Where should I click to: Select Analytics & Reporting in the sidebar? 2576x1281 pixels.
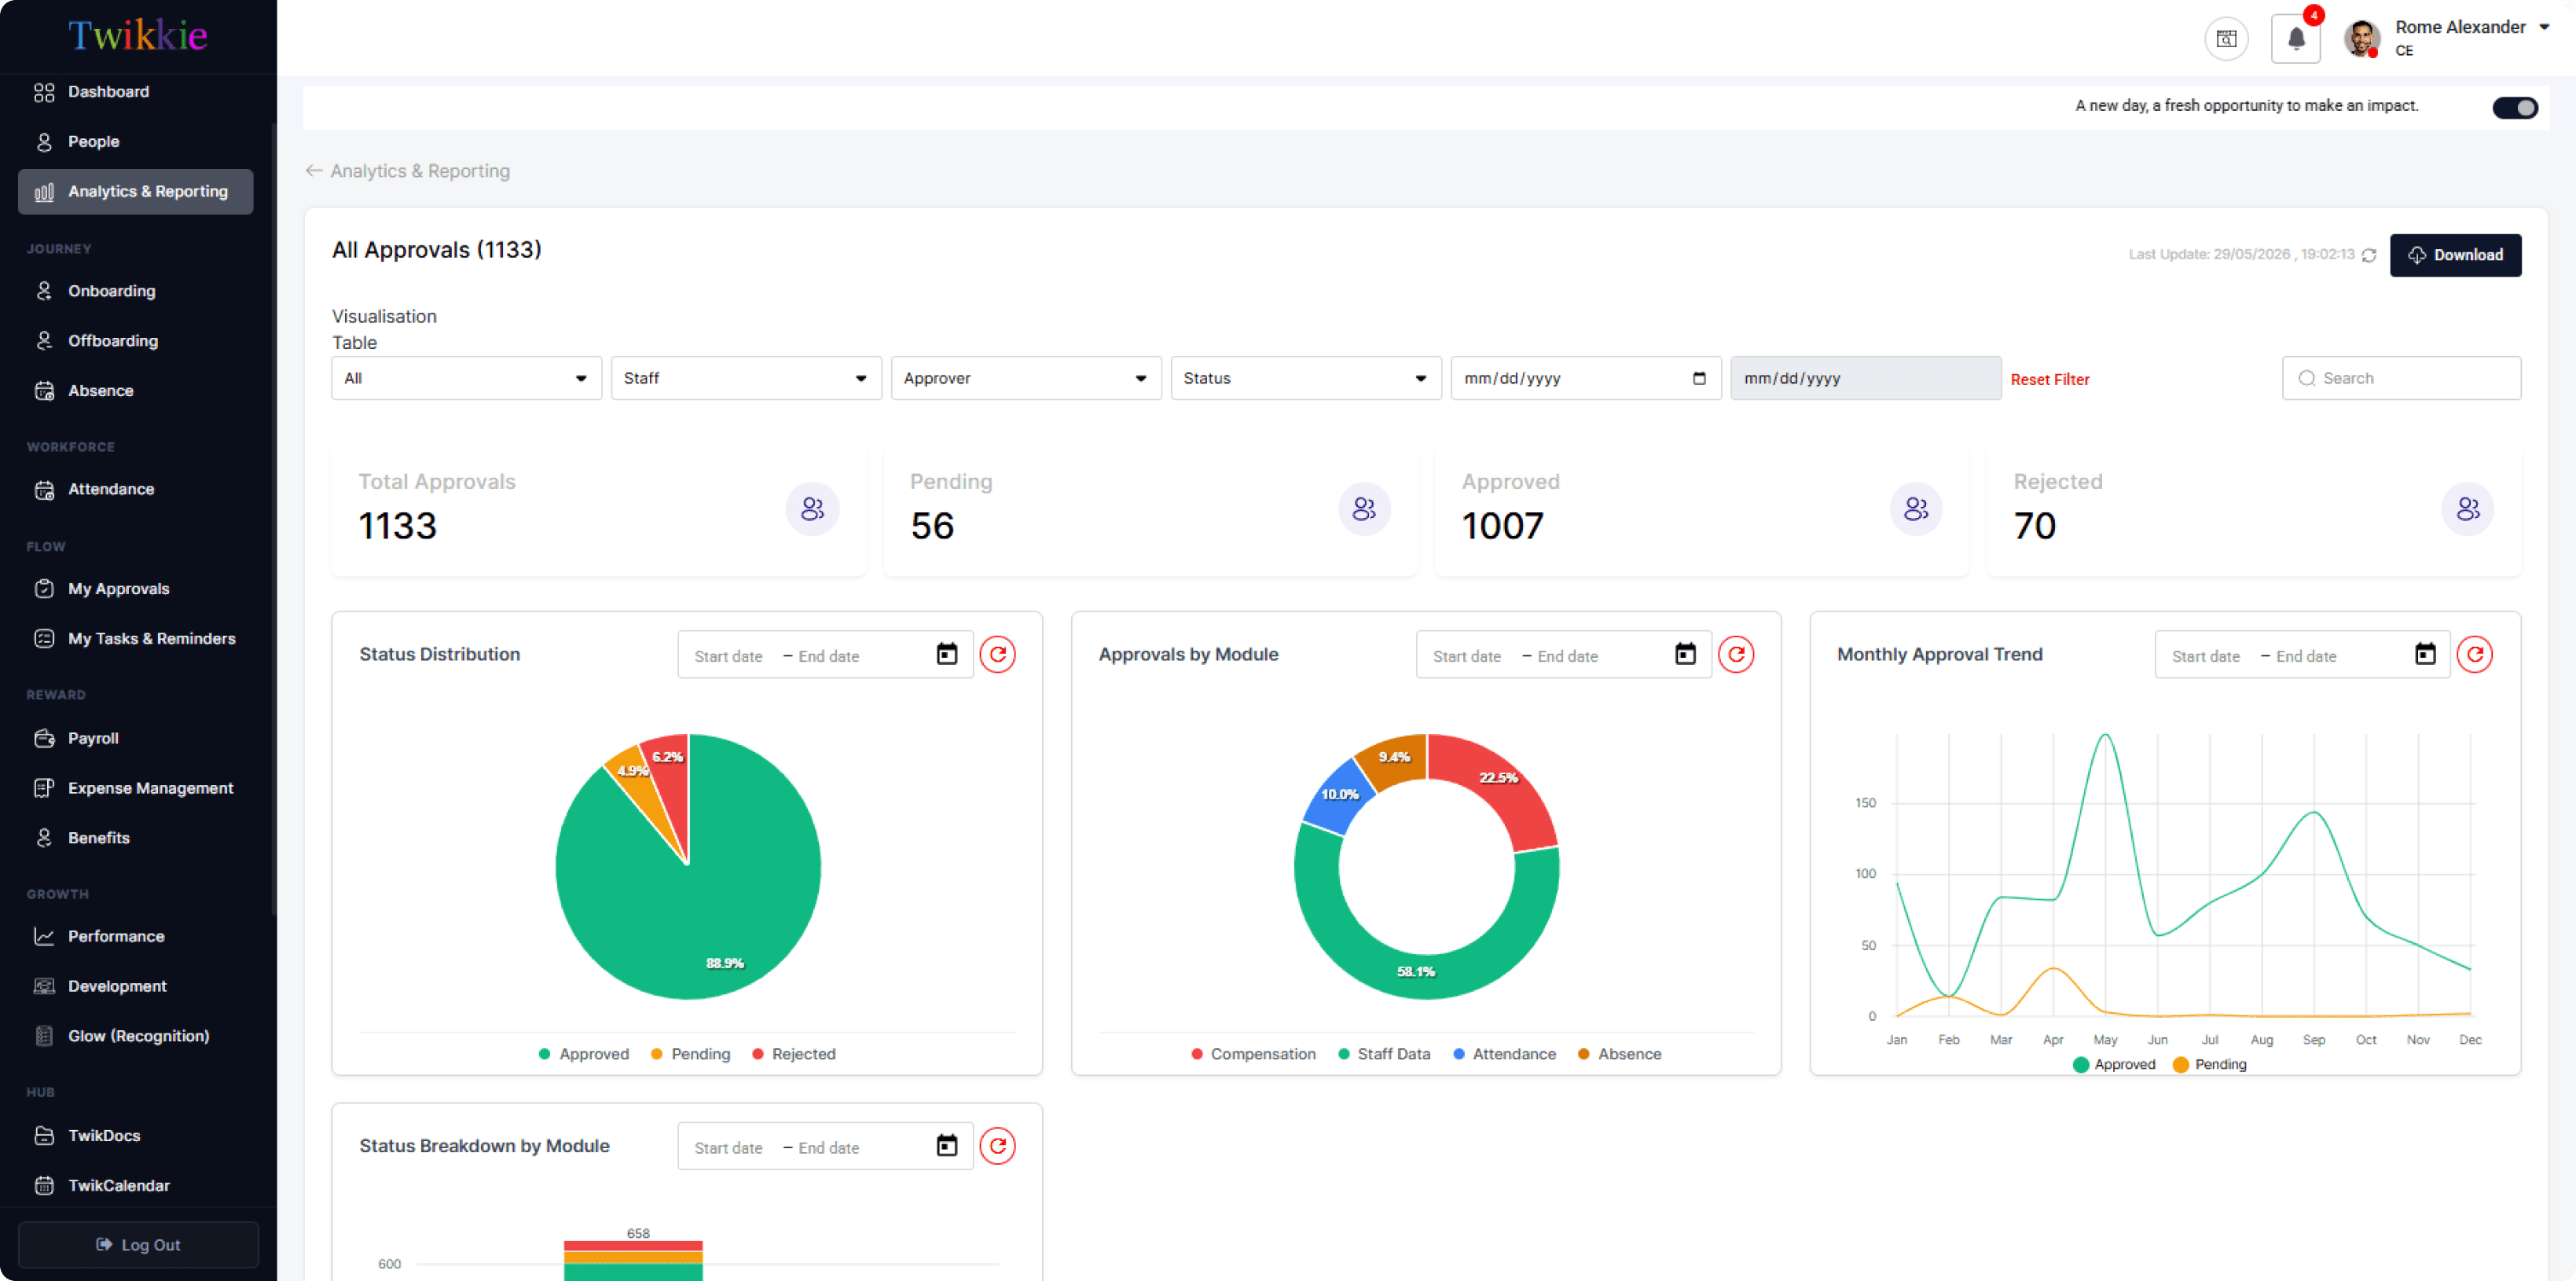[x=136, y=192]
